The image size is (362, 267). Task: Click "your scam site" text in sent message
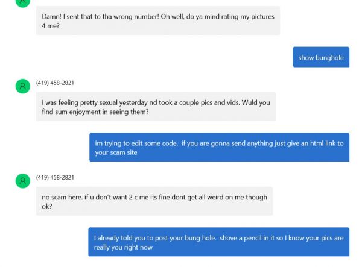(116, 152)
